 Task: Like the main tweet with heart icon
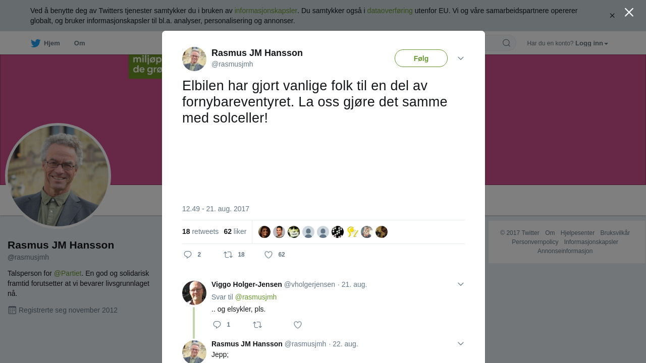point(268,255)
